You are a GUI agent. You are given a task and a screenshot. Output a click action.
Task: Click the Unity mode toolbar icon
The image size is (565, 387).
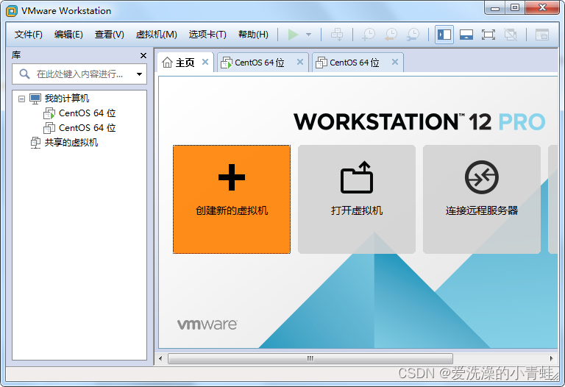click(511, 35)
